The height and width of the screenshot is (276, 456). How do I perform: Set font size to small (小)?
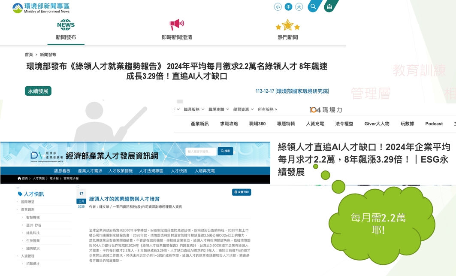point(278,7)
